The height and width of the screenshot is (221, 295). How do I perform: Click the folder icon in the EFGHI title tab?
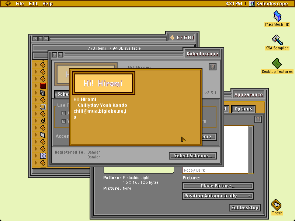point(172,38)
